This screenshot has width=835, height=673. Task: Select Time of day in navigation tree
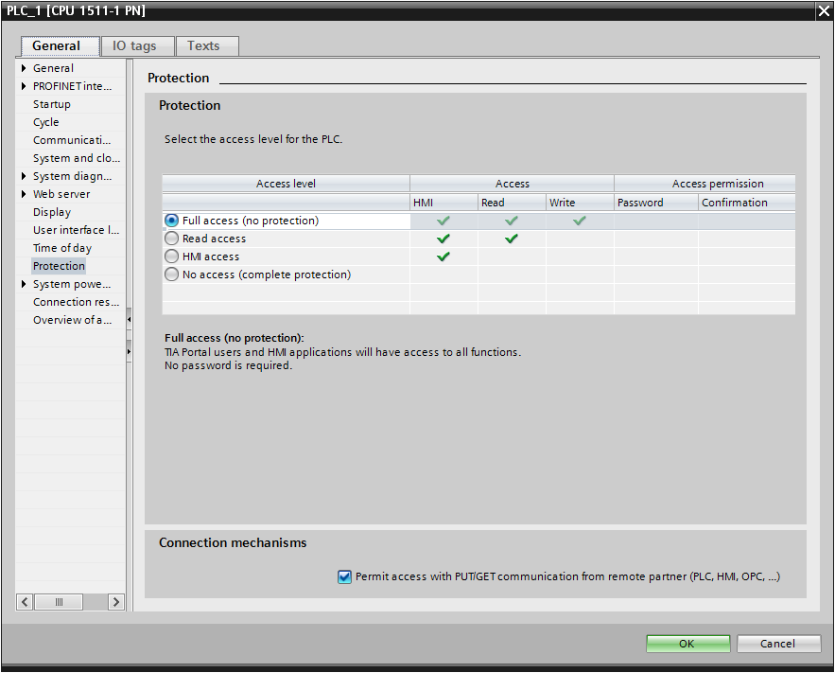(x=62, y=248)
